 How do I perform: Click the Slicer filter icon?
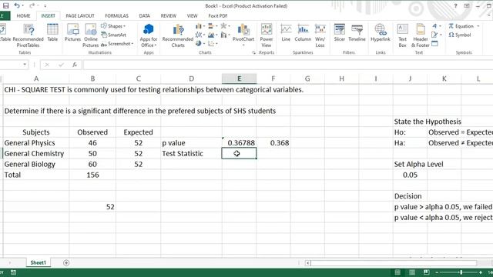(339, 32)
